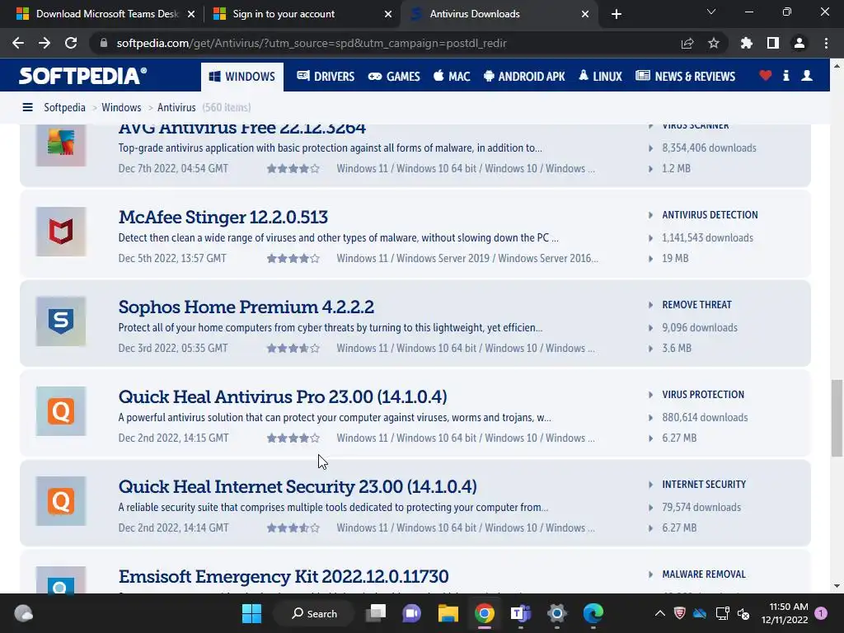Open the Chrome extensions puzzle icon
The image size is (844, 633).
point(746,43)
